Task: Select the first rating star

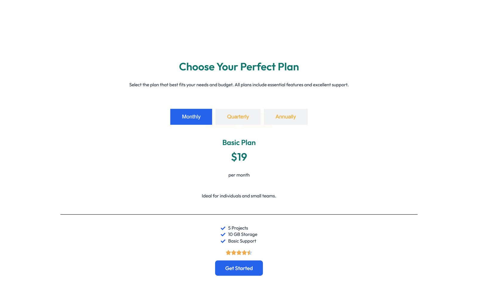Action: point(228,252)
